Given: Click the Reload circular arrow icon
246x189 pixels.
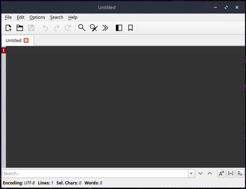Looking at the screenshot, I should click(x=68, y=28).
